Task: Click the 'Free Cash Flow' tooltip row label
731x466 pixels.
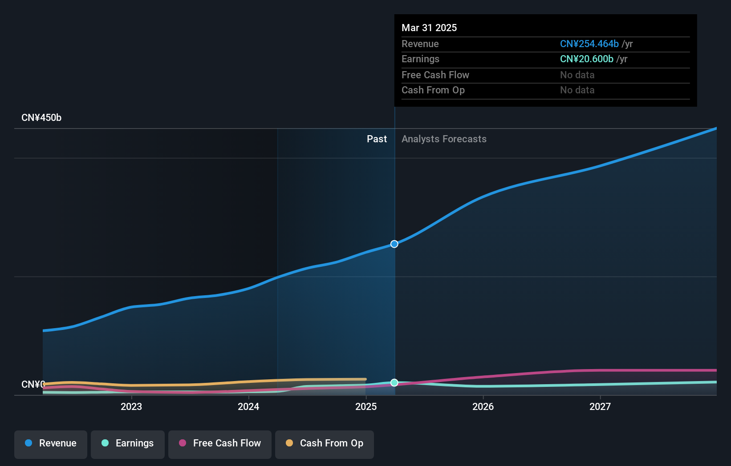Action: coord(435,75)
